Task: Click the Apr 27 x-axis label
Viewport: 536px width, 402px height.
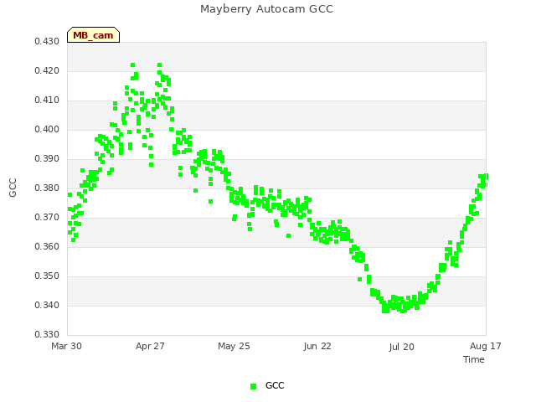Action: tap(150, 346)
